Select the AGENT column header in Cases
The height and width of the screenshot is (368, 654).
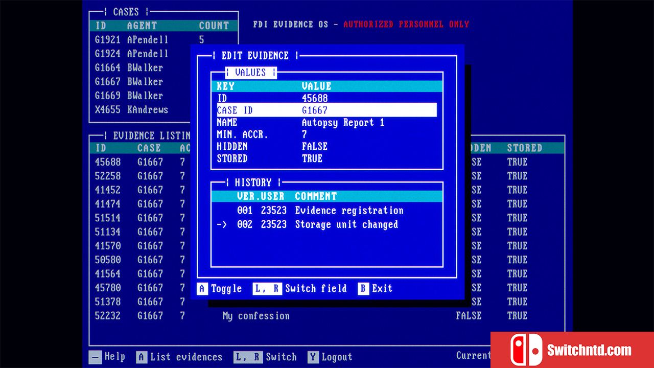(142, 26)
